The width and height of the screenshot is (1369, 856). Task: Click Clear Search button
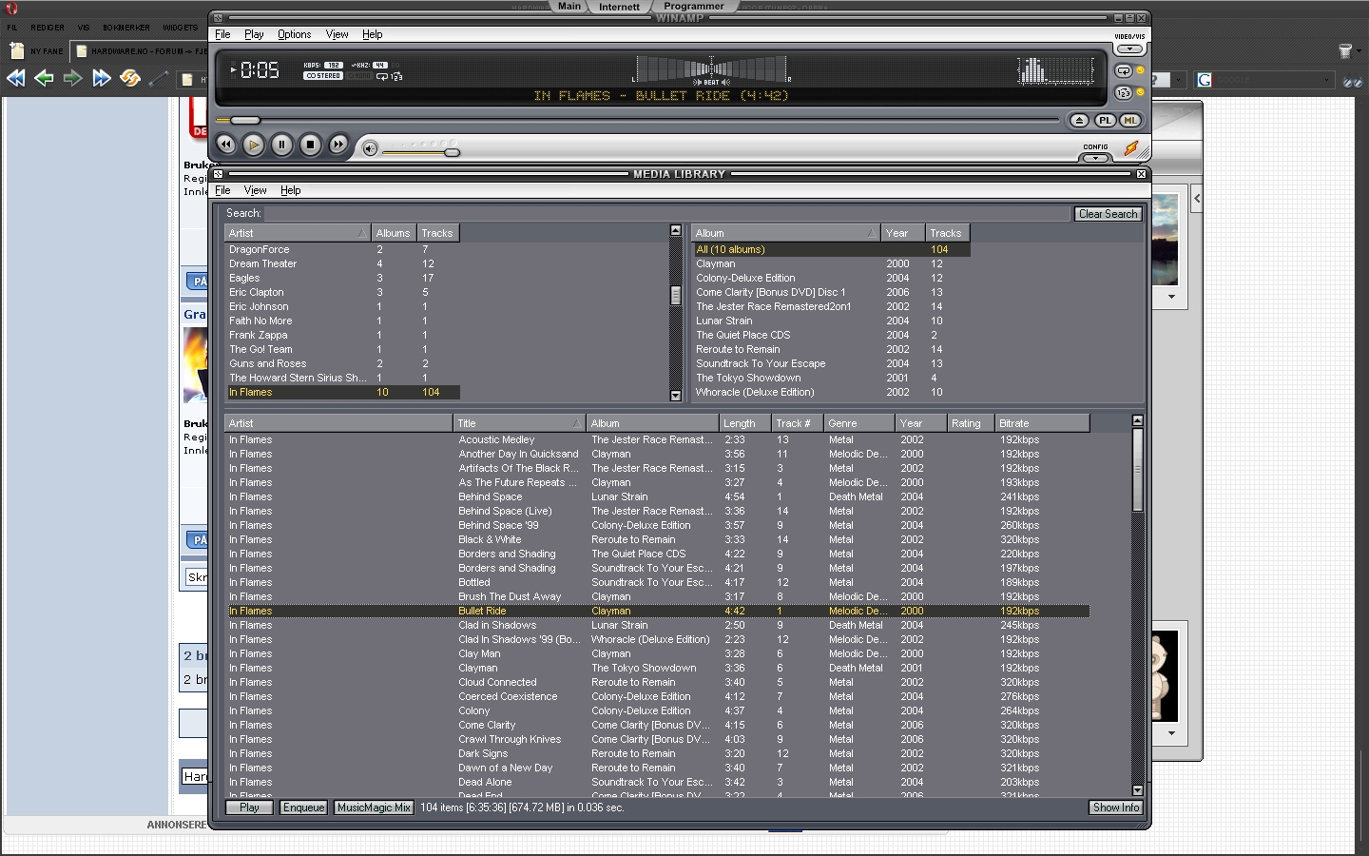tap(1108, 214)
